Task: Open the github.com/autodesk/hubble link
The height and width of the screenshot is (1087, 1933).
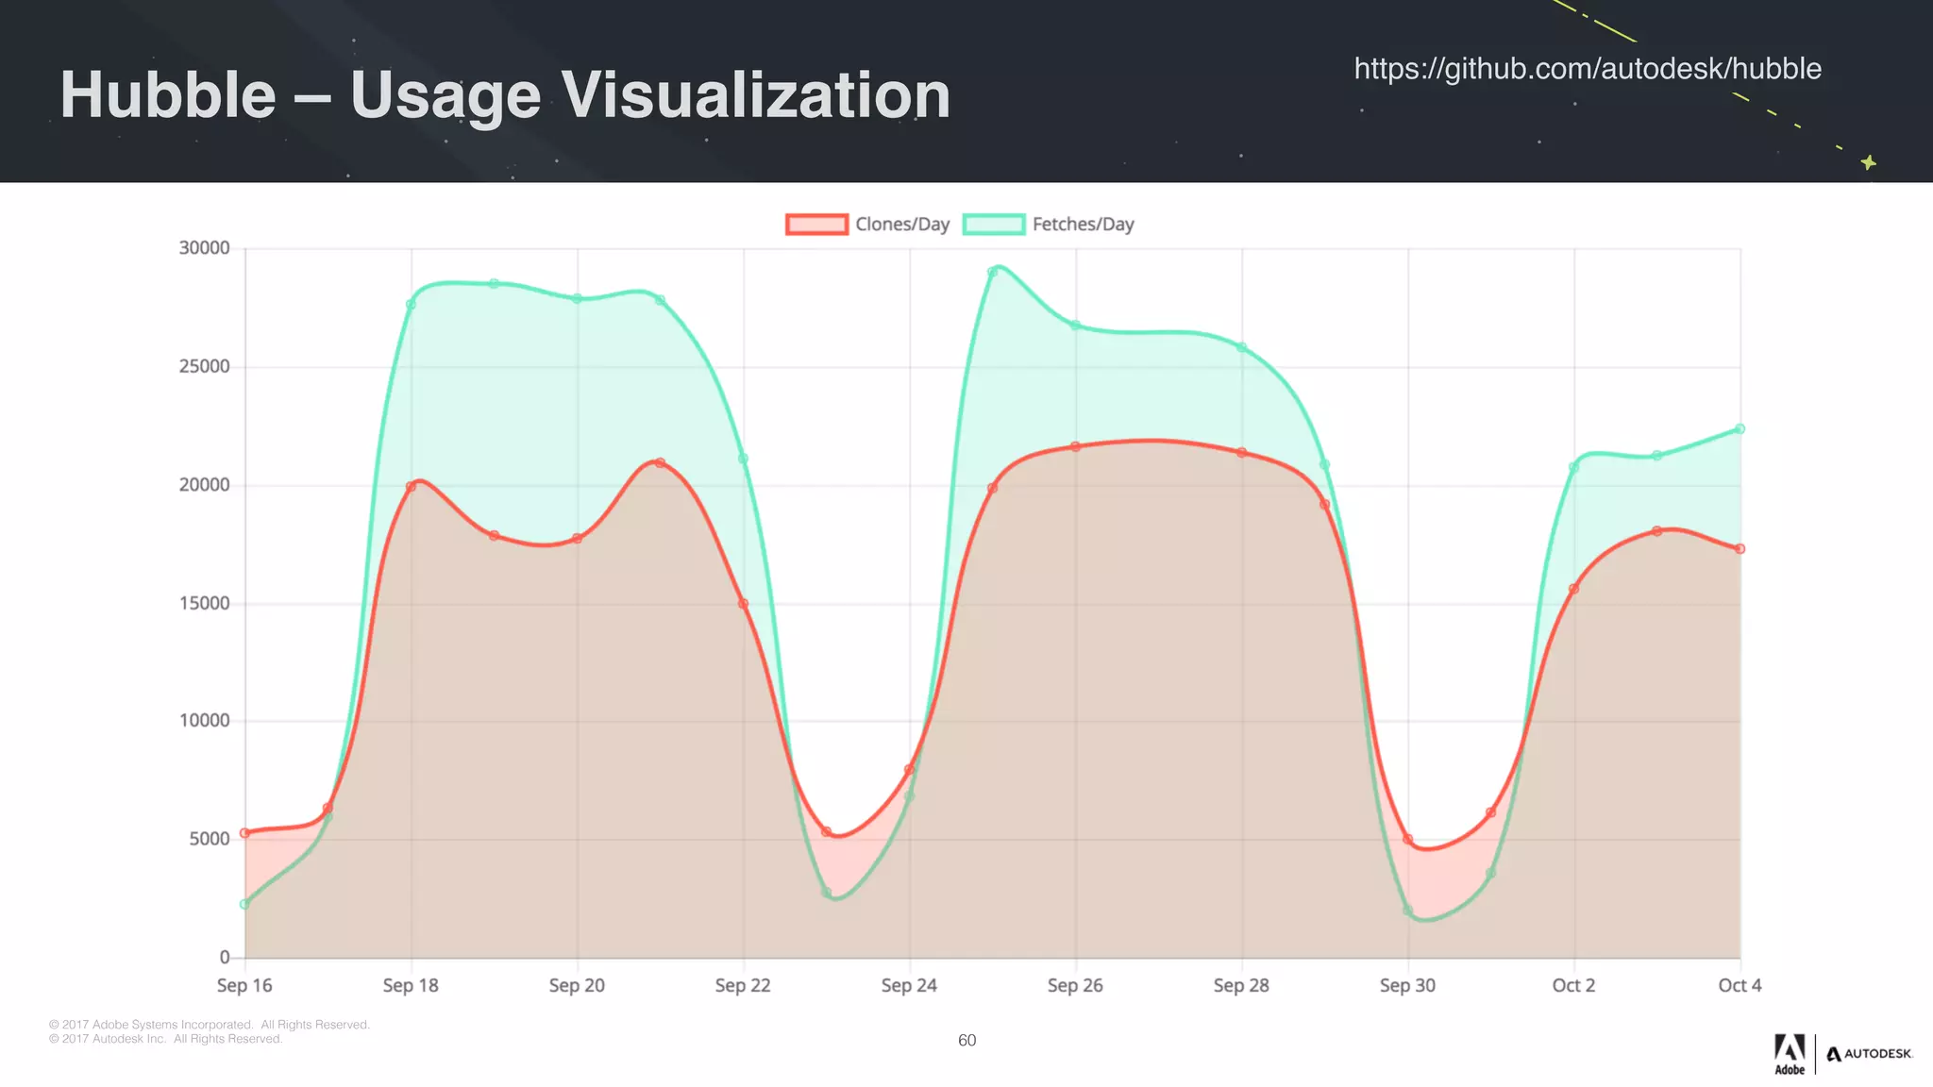Action: 1587,69
